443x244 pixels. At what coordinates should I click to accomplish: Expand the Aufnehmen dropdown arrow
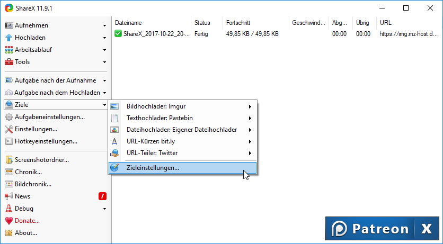point(104,25)
